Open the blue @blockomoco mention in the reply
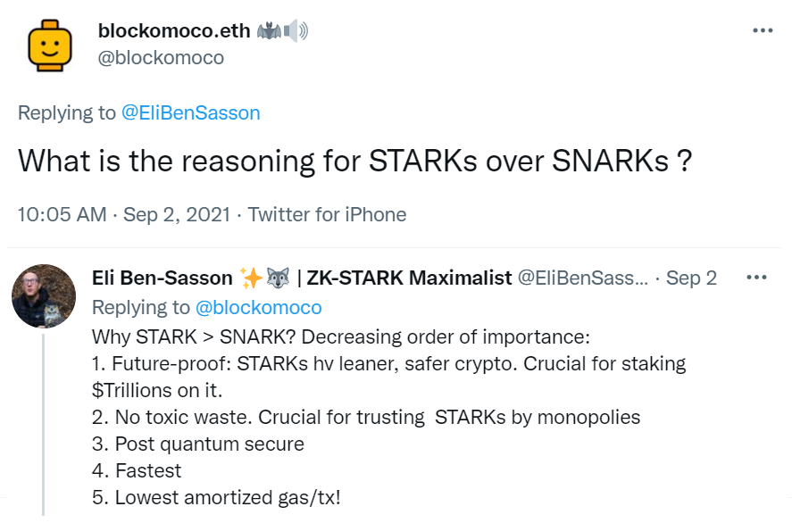 point(258,308)
